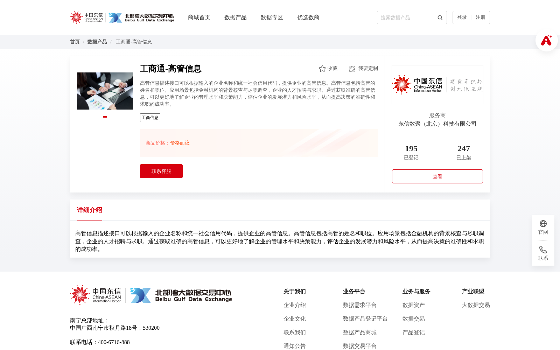The height and width of the screenshot is (350, 560).
Task: Click the footer heading 关于我们
Action: [x=295, y=292]
